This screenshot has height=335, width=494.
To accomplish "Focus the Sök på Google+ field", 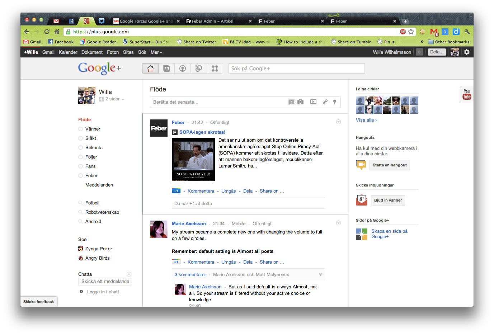I will point(297,68).
